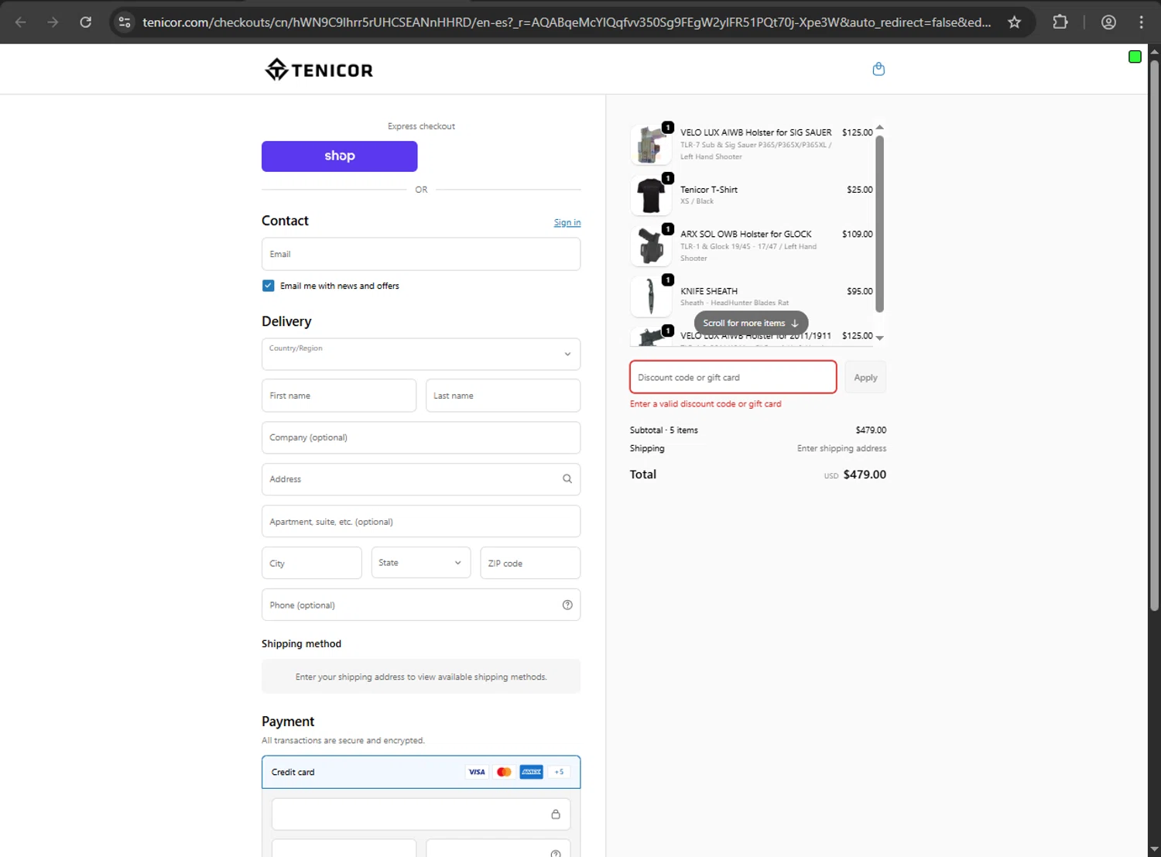Focus the Company (optional) field
Screen dimensions: 1161x857
421,437
